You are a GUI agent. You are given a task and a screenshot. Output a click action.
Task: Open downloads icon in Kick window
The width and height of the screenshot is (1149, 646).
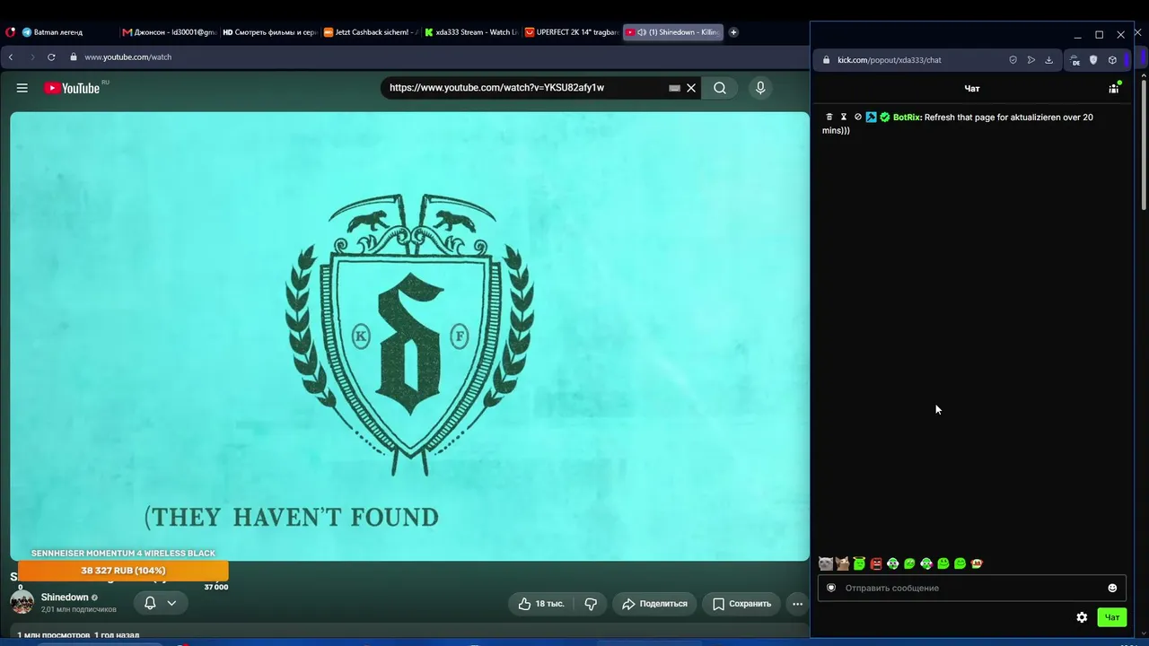click(x=1048, y=60)
